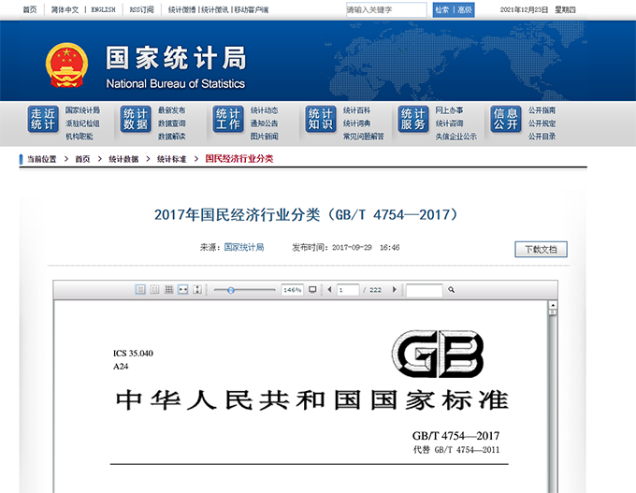
Task: Open 统计词典 nav sublink
Action: pos(356,123)
